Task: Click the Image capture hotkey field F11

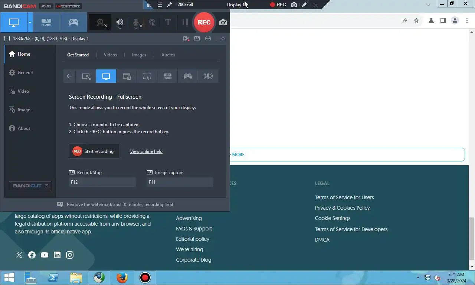Action: click(x=180, y=182)
